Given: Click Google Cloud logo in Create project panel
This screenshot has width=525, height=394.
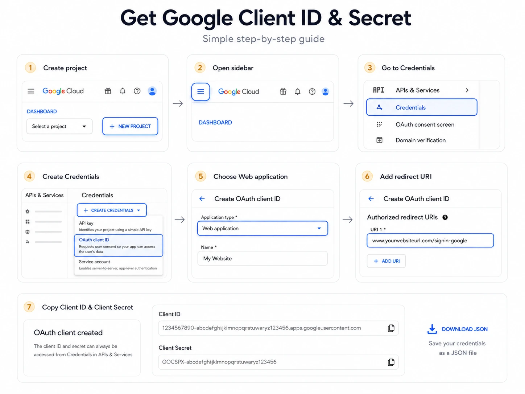Looking at the screenshot, I should pos(63,91).
